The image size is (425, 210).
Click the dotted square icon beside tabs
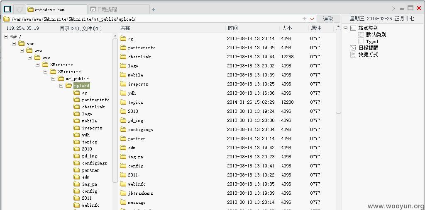tap(19, 10)
